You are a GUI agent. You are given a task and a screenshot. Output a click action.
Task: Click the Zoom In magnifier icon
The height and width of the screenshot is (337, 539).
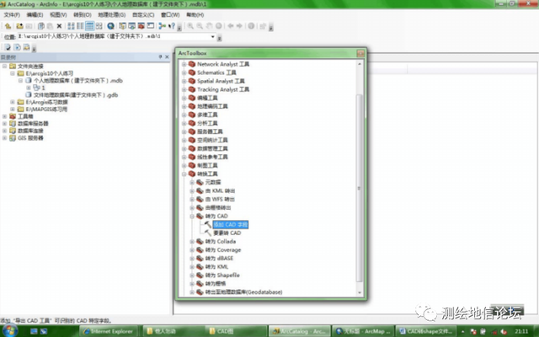point(190,26)
